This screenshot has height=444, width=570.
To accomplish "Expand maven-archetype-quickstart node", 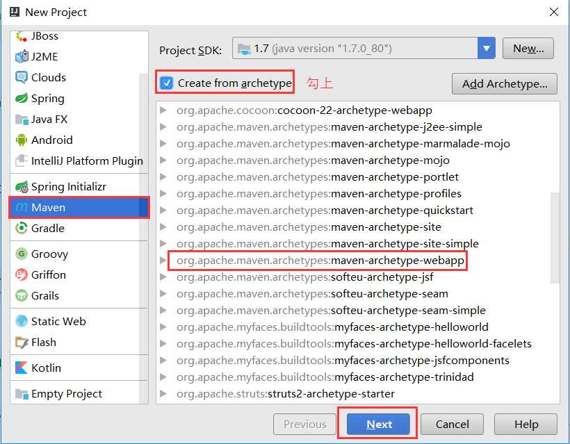I will click(163, 210).
